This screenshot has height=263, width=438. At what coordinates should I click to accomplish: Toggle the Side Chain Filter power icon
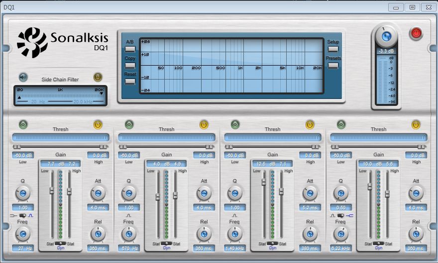point(98,77)
